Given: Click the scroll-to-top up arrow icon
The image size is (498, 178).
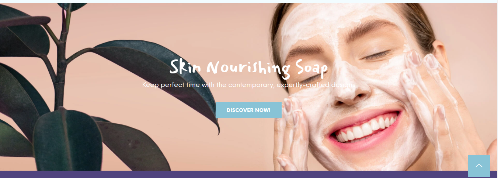Looking at the screenshot, I should [x=479, y=166].
